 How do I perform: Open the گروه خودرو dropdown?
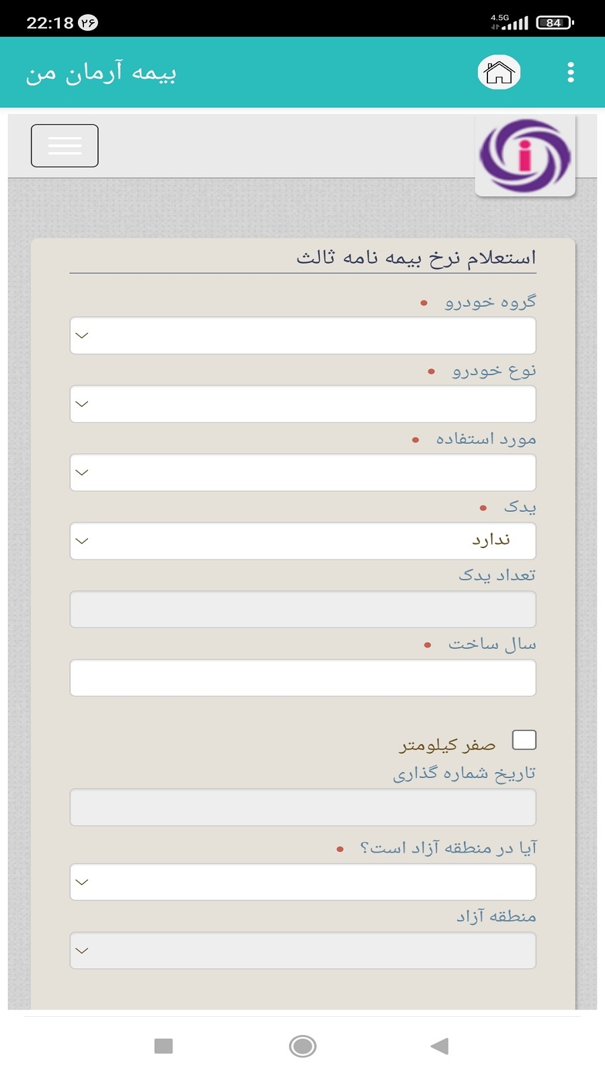coord(302,335)
